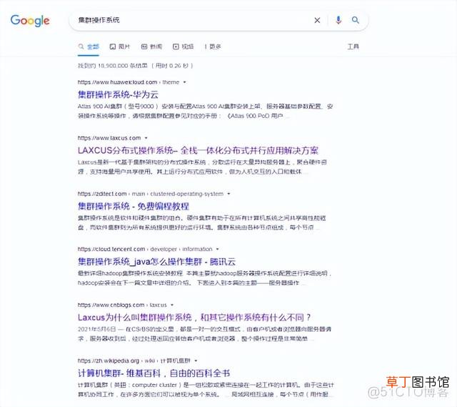Click the 计算机集群 Wikipedia snippet text
The height and width of the screenshot is (407, 457).
[206, 390]
